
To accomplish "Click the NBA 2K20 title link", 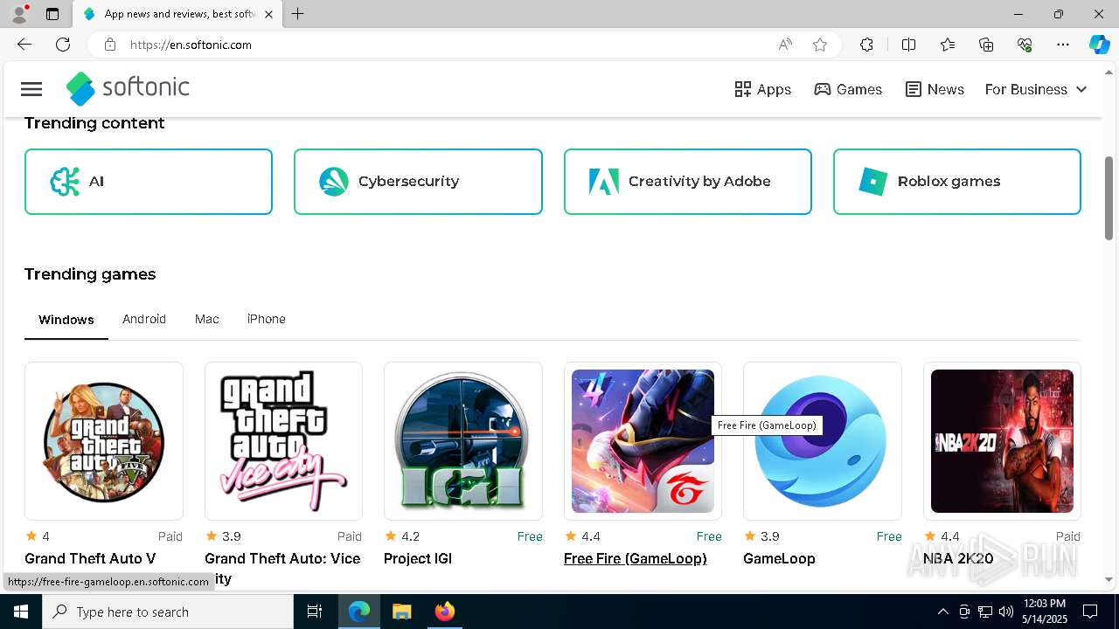I will 958,559.
